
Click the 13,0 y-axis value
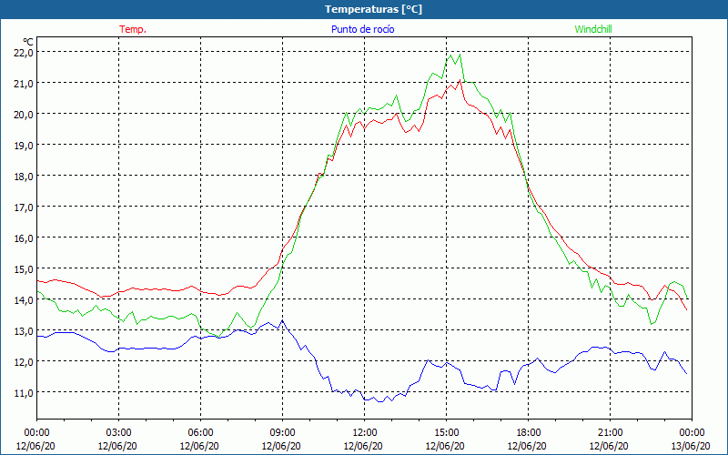pyautogui.click(x=25, y=331)
